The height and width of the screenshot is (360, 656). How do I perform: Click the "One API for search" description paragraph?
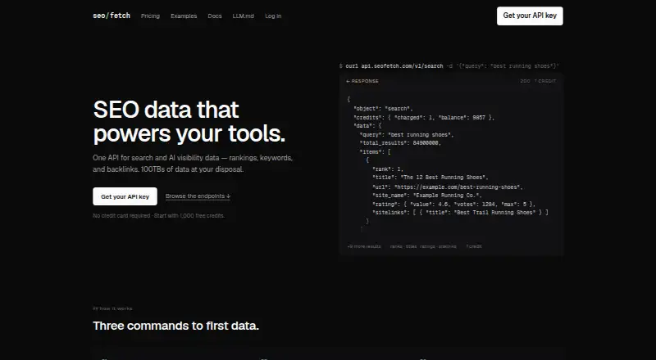point(193,164)
